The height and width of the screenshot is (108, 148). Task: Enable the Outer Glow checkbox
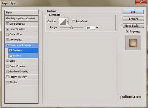click(x=7, y=34)
